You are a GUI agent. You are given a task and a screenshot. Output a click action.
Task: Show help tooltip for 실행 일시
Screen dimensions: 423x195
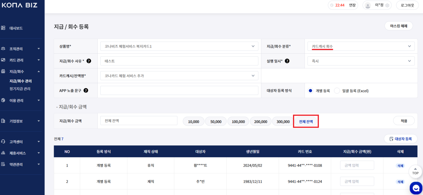coord(287,61)
